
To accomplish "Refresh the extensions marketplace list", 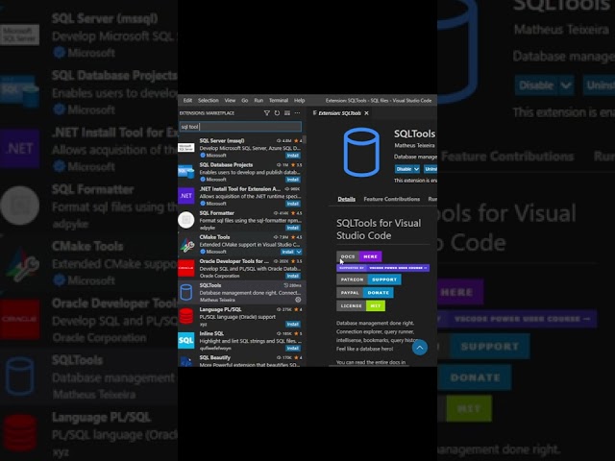I will point(277,113).
